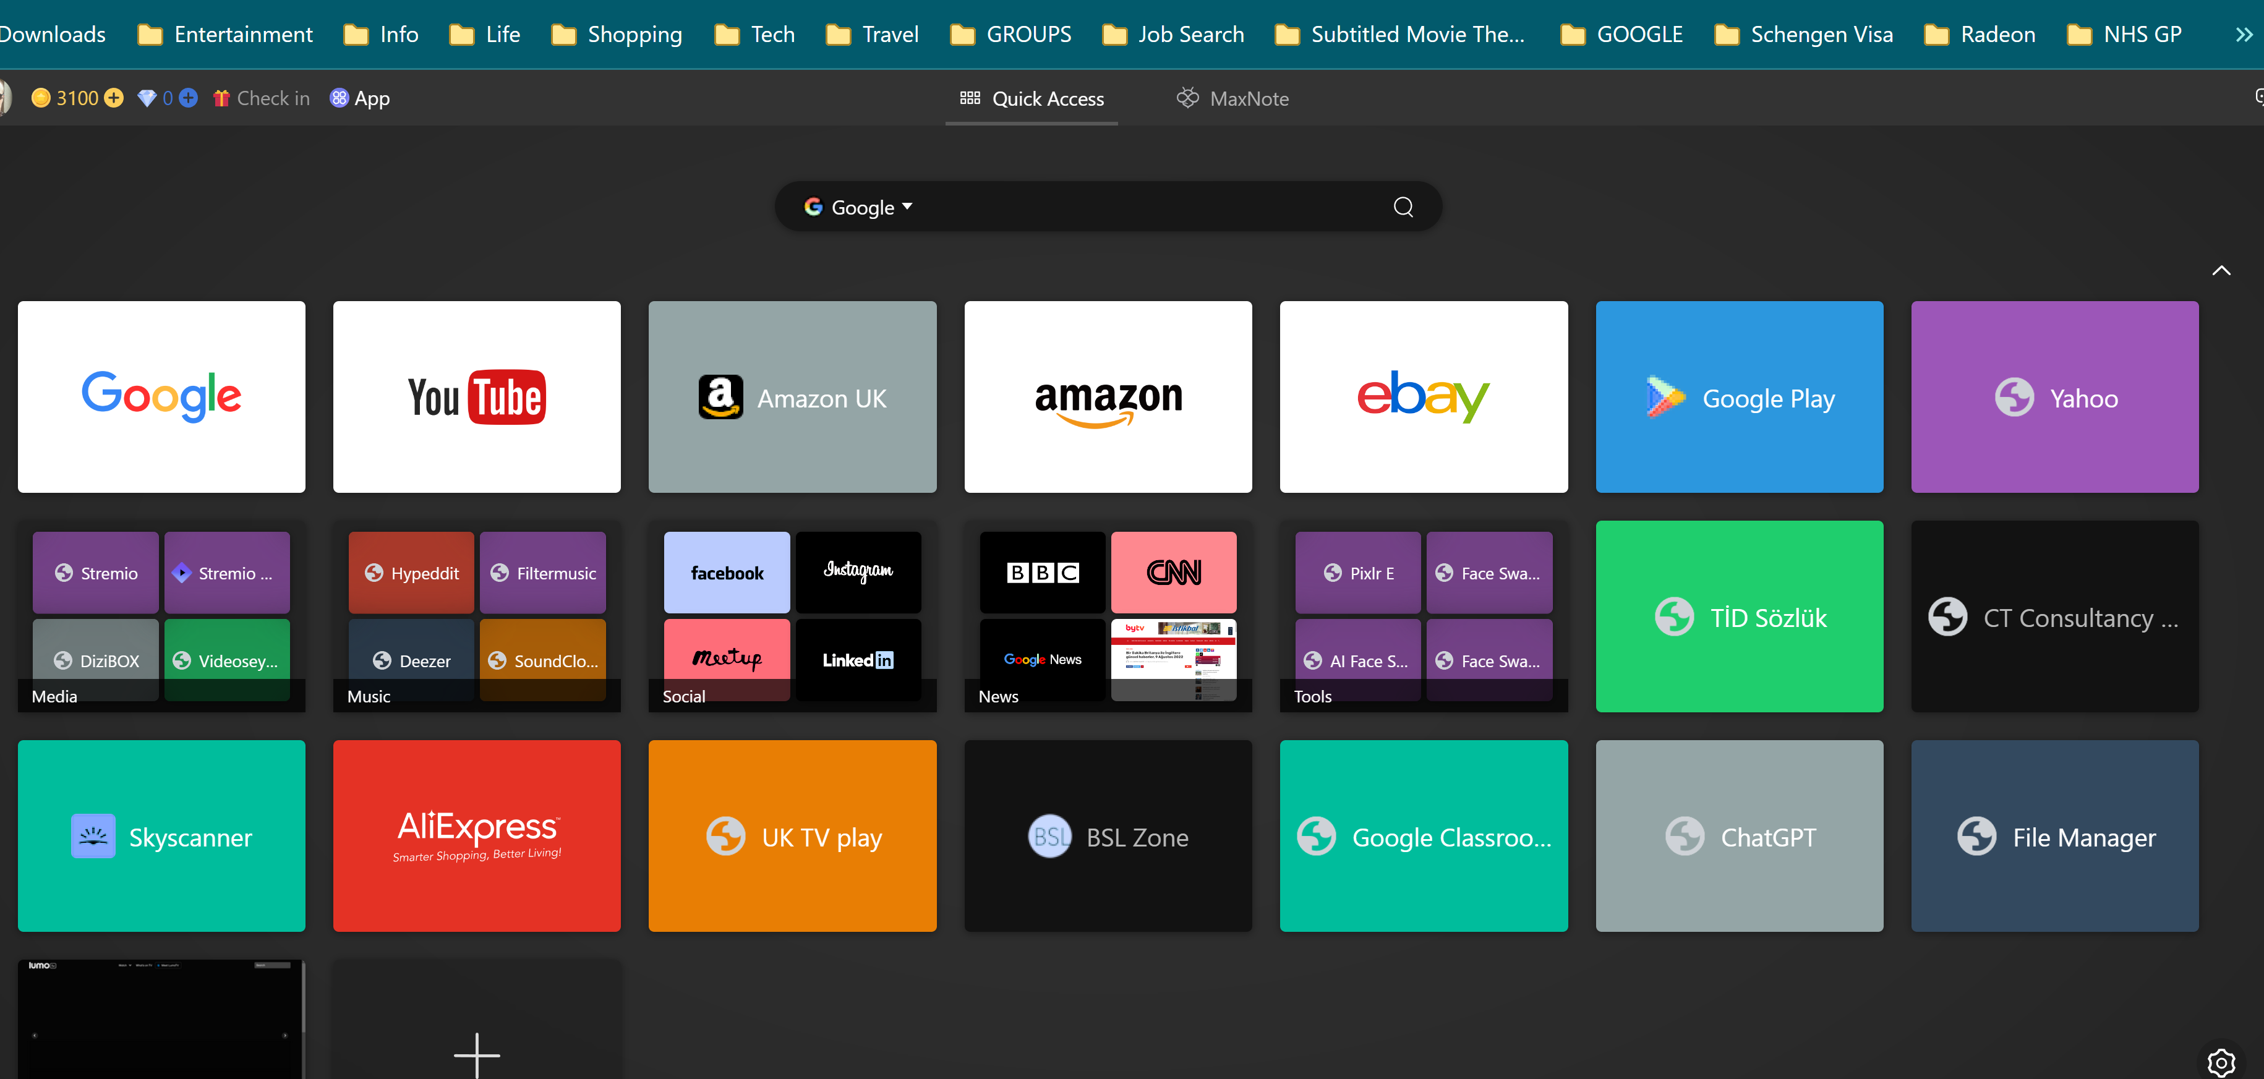Switch to the Quick Access tab

coord(1031,98)
